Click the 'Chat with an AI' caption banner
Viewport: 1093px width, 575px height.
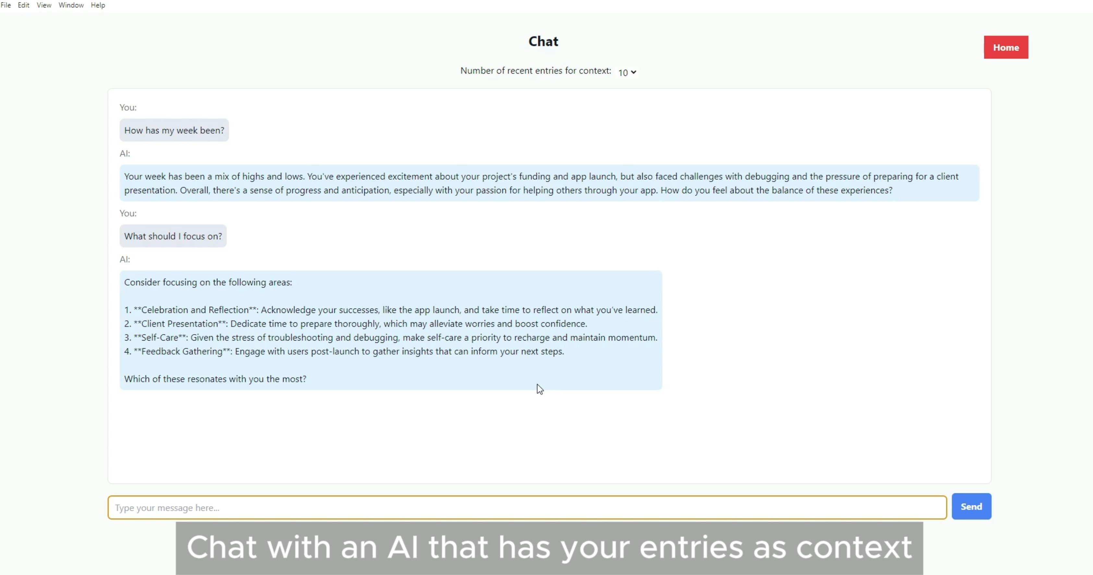point(549,547)
